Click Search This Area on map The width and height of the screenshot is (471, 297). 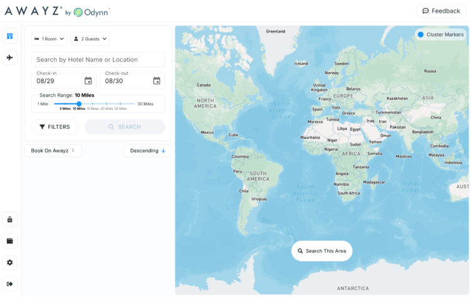pyautogui.click(x=322, y=251)
